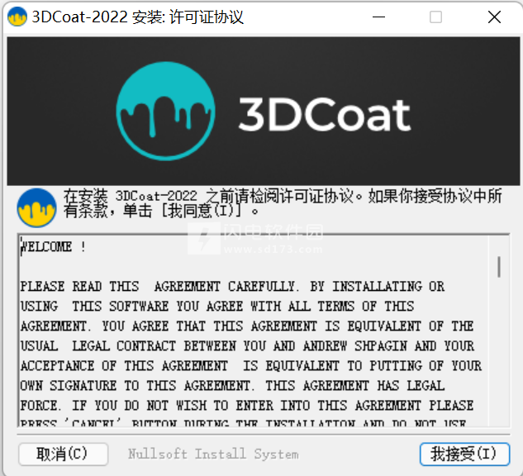Click the Nullsoft Install System label

pyautogui.click(x=213, y=454)
